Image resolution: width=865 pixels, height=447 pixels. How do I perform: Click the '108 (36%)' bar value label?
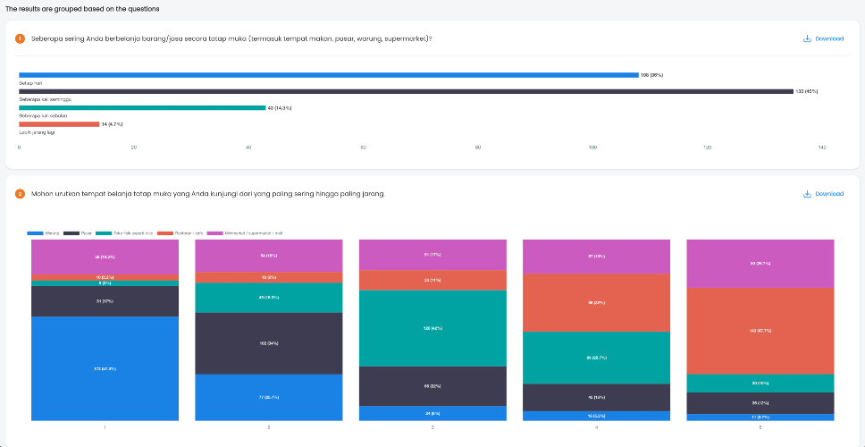652,75
